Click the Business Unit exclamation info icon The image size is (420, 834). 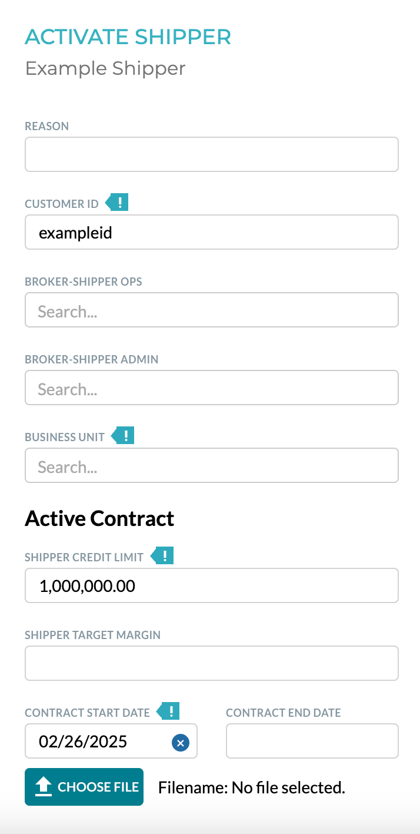[x=123, y=436]
